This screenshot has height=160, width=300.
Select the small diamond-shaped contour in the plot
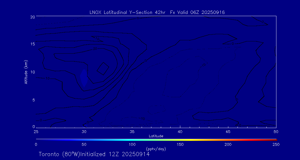[x=103, y=68]
